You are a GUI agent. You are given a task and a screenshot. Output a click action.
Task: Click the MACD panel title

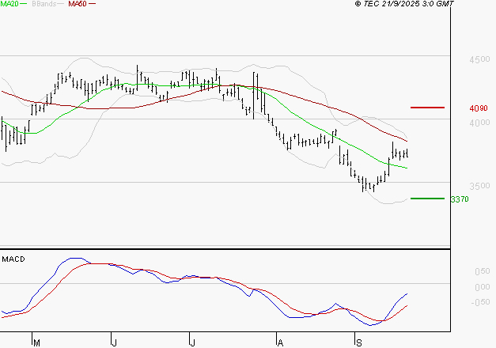point(13,259)
